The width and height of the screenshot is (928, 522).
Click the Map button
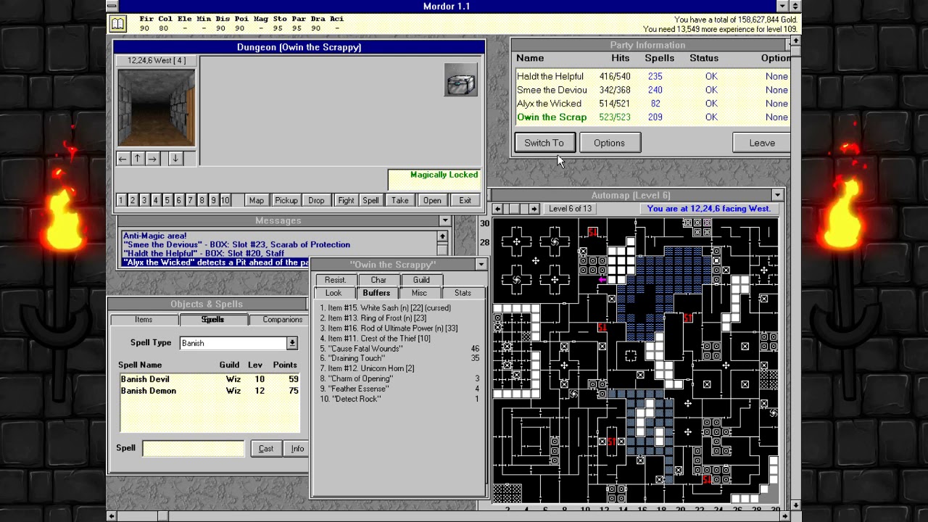click(256, 201)
